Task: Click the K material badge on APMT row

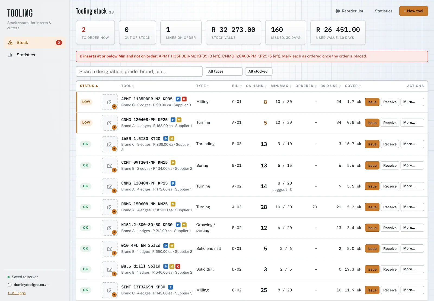Action: coord(184,99)
